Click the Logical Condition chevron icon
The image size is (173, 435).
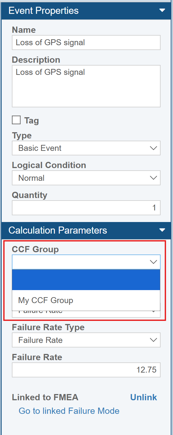point(153,178)
